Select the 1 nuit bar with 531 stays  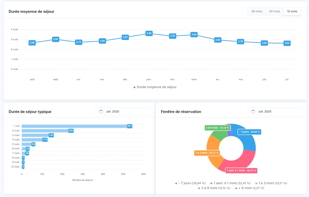click(74, 126)
